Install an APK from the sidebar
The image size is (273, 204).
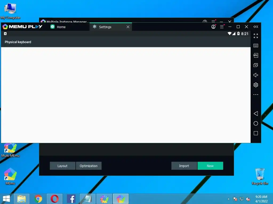tap(256, 55)
